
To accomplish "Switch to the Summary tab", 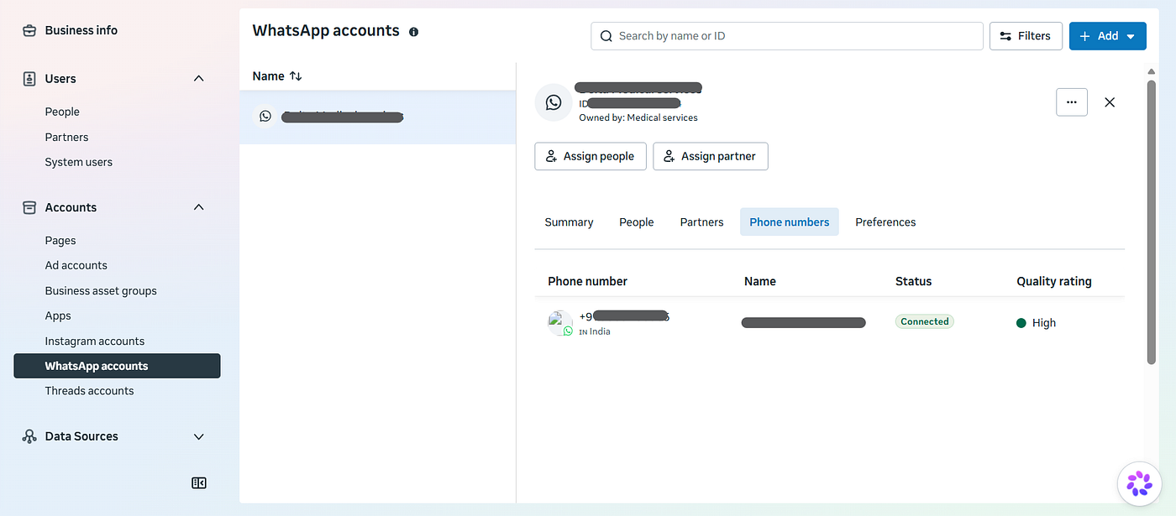I will [569, 222].
